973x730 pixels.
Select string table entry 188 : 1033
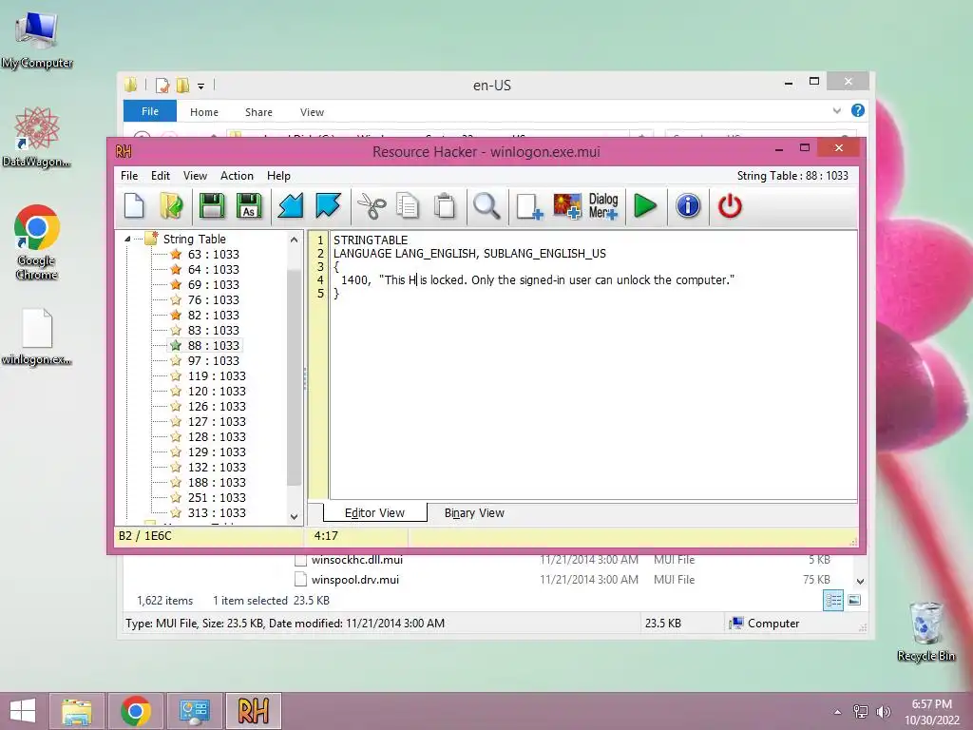(x=217, y=482)
